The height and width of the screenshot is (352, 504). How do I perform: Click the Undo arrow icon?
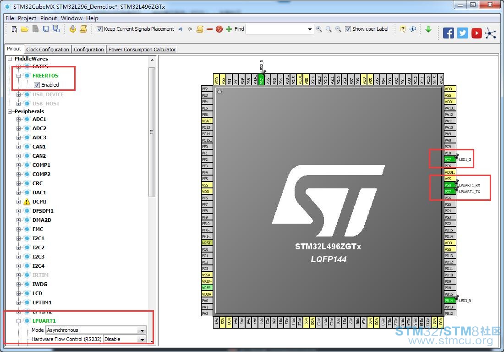181,29
